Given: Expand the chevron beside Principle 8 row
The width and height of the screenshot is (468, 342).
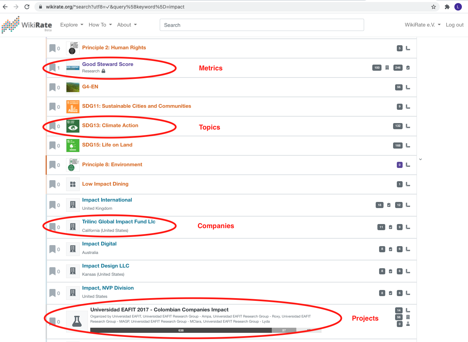Looking at the screenshot, I should click(421, 159).
